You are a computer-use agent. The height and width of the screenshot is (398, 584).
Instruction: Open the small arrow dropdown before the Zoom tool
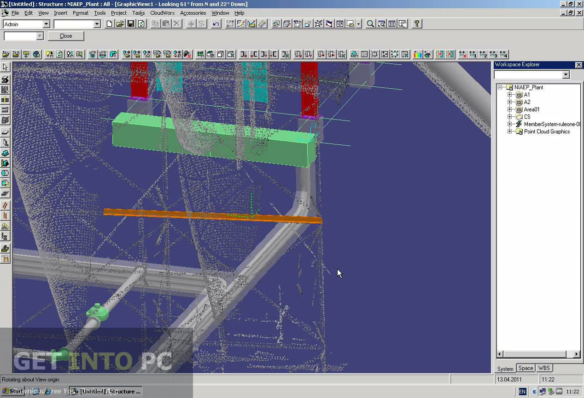tap(358, 24)
